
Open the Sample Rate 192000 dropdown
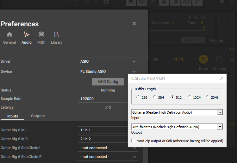103,99
